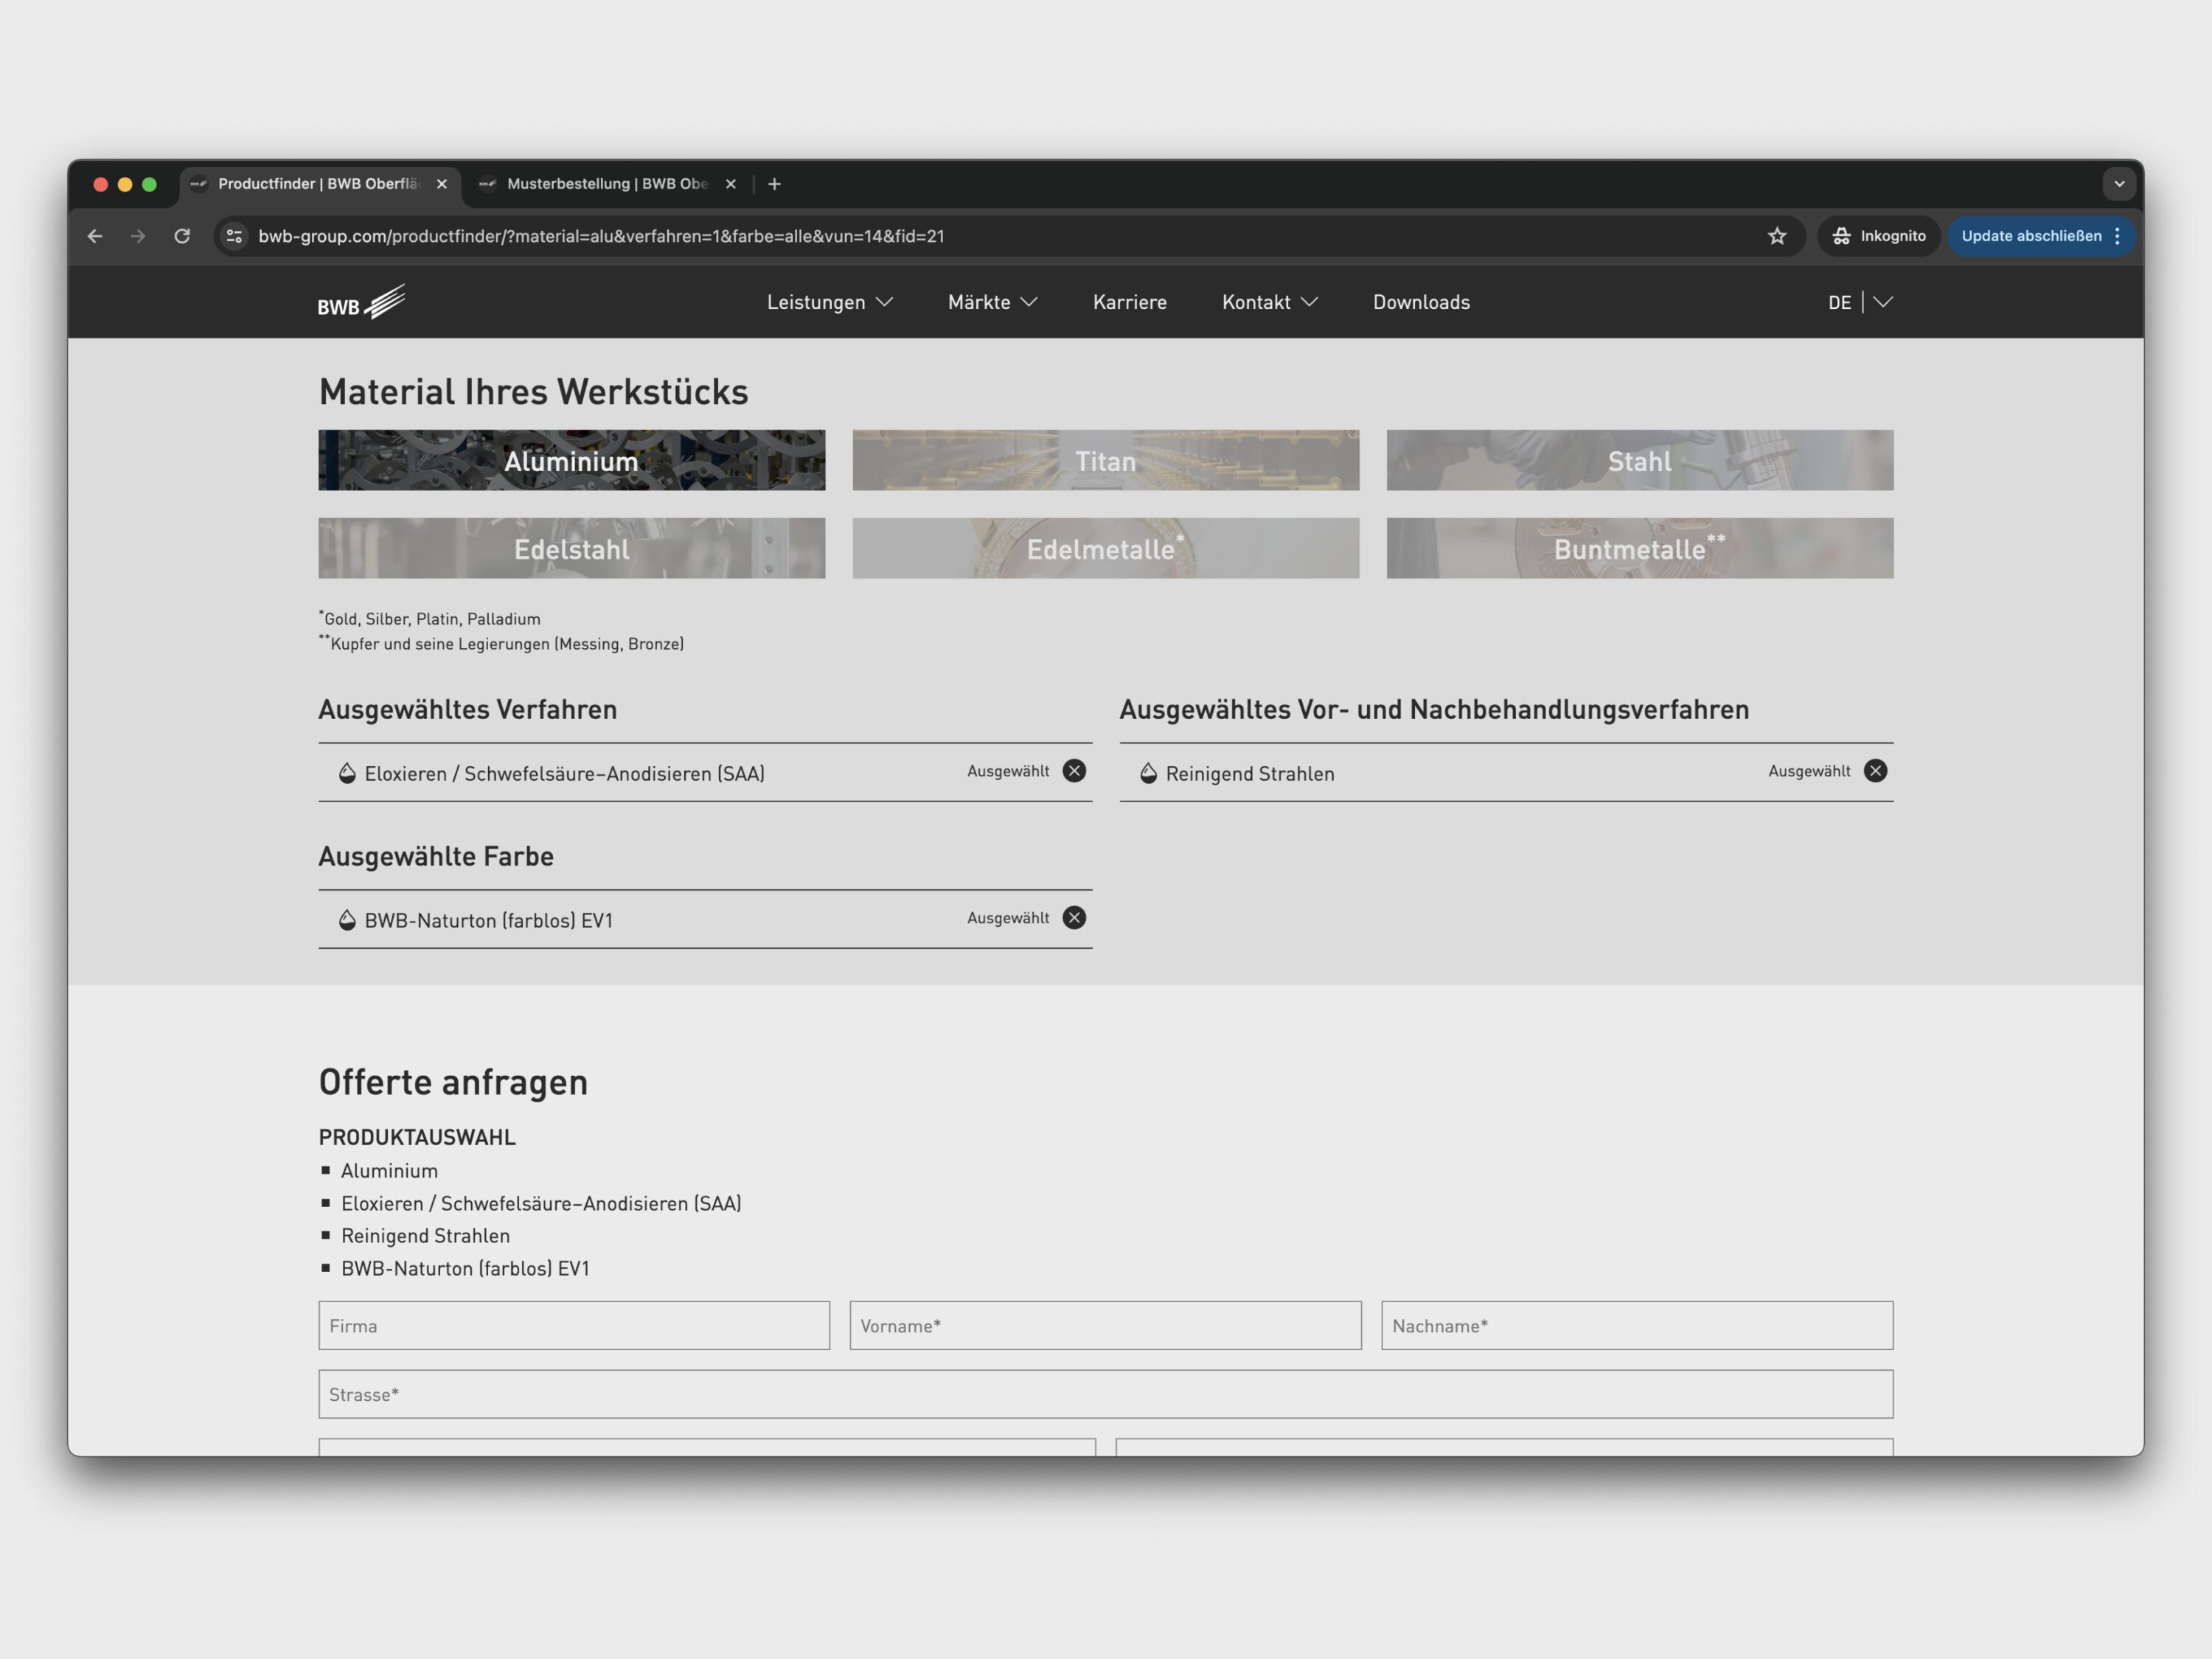Select the Titan material tile
Image resolution: width=2212 pixels, height=1659 pixels.
[x=1105, y=460]
